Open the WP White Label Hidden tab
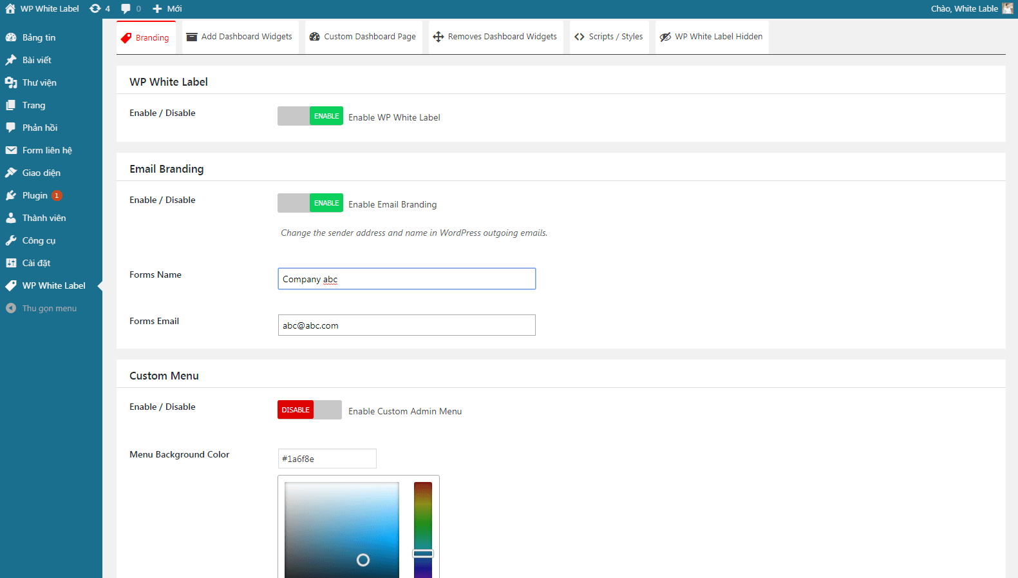The width and height of the screenshot is (1018, 578). point(712,37)
